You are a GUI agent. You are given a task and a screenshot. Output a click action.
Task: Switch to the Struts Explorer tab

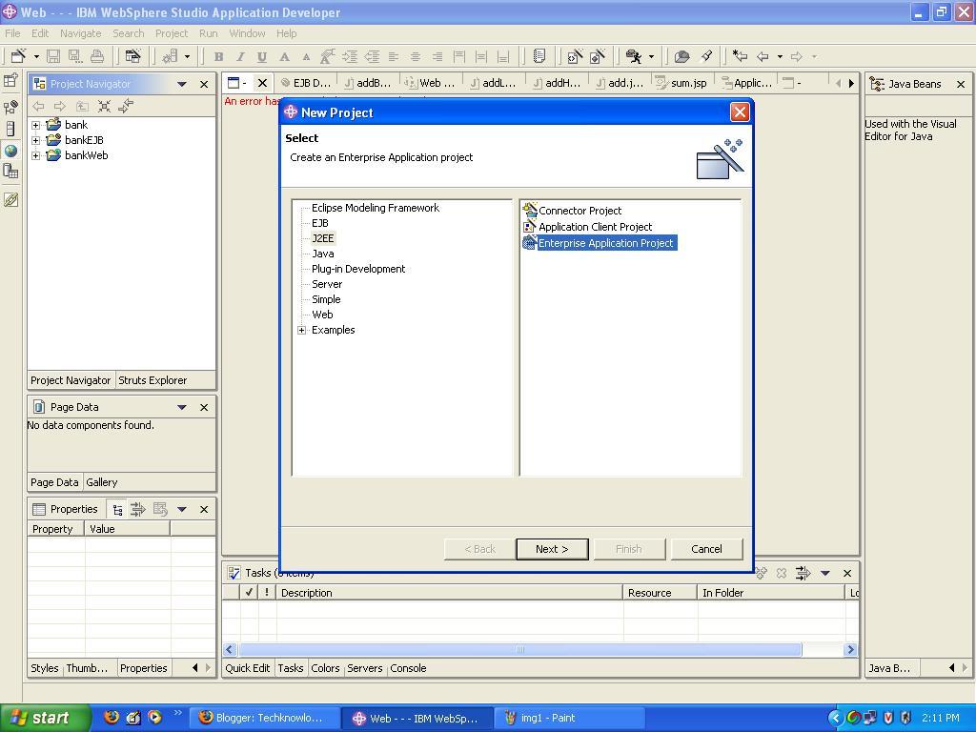click(x=152, y=380)
